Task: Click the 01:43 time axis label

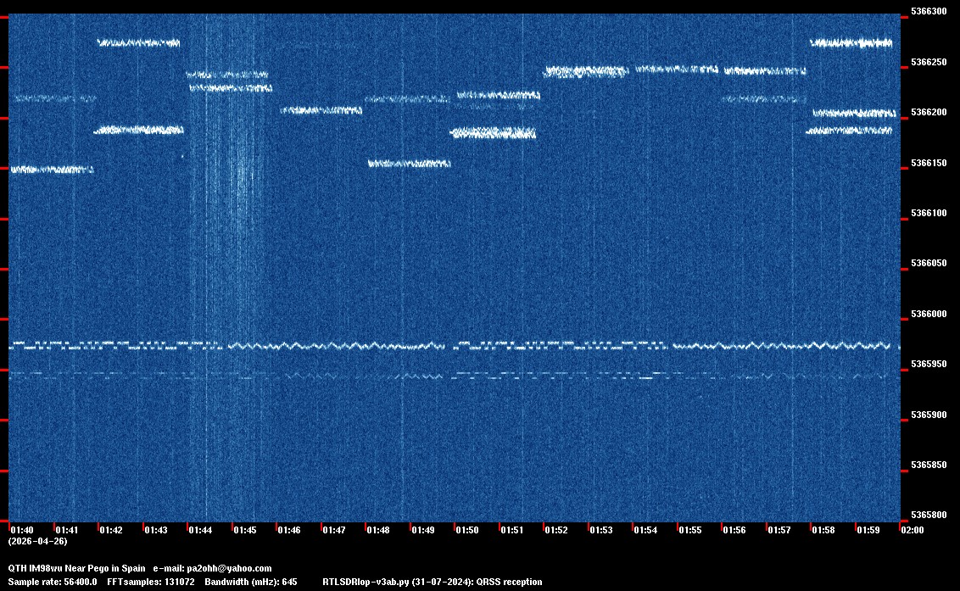Action: [155, 530]
